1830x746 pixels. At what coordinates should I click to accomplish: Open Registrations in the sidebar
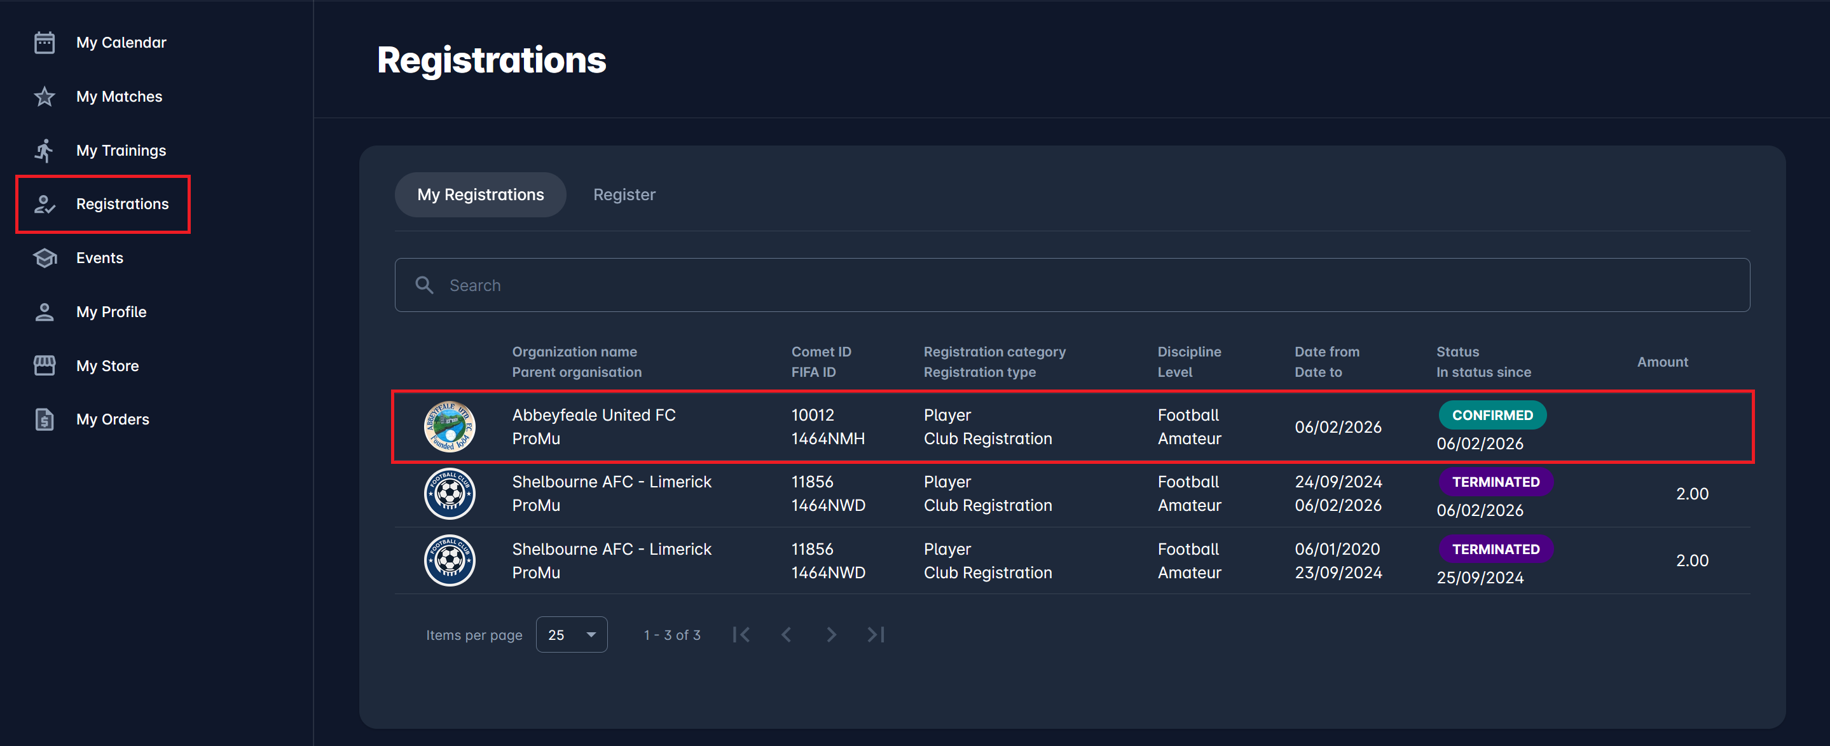click(x=122, y=205)
